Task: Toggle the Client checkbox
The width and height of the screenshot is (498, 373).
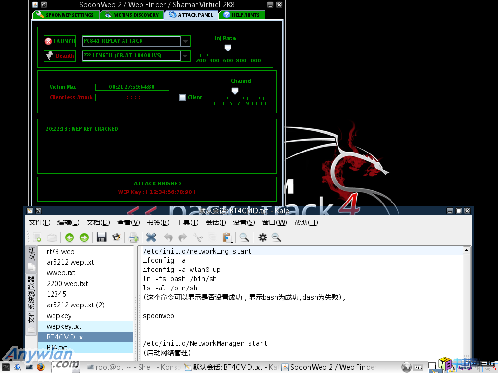Action: pyautogui.click(x=183, y=97)
